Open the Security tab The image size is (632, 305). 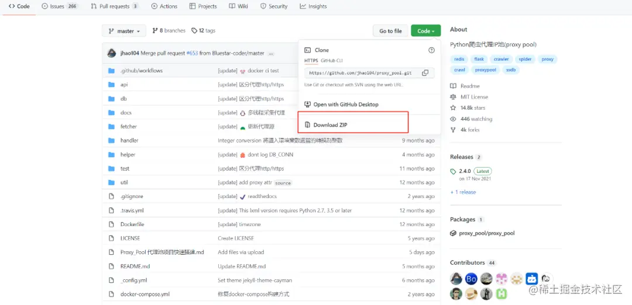[274, 6]
